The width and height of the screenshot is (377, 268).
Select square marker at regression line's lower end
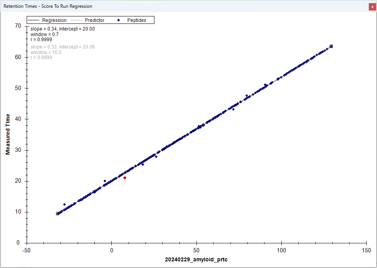point(58,214)
